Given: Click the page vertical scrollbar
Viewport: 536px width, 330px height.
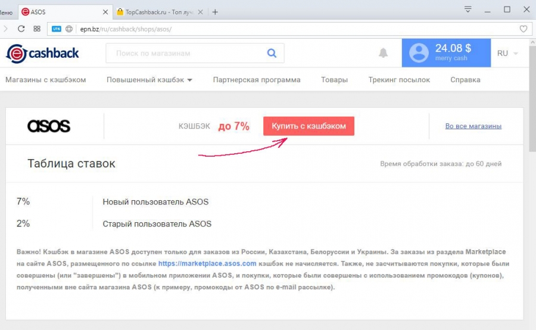Looking at the screenshot, I should [x=532, y=99].
